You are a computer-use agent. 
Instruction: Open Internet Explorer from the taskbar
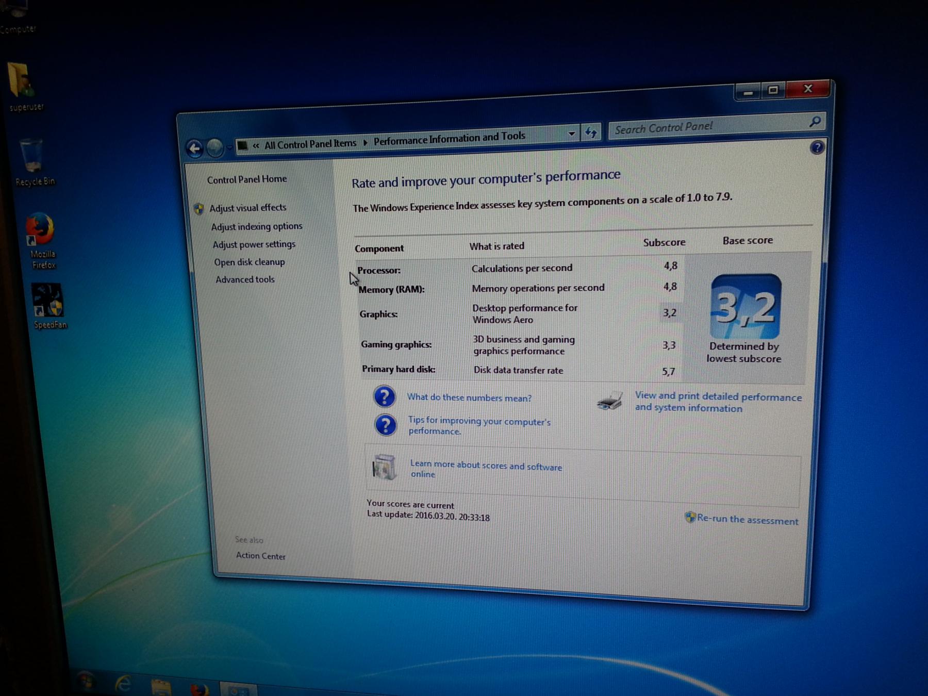[123, 684]
